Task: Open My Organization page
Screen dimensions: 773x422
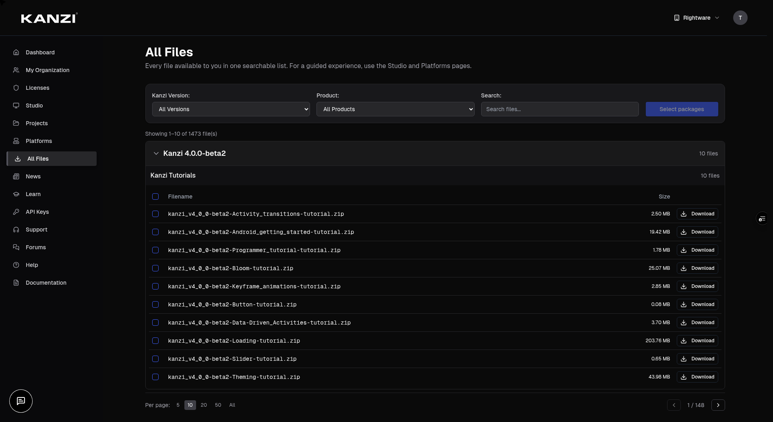Action: coord(52,70)
